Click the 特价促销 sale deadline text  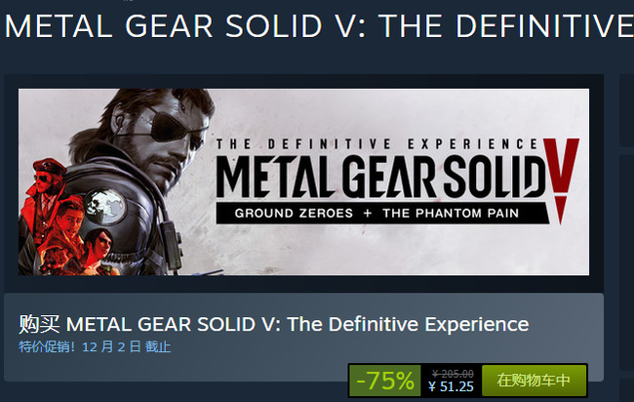pyautogui.click(x=95, y=346)
